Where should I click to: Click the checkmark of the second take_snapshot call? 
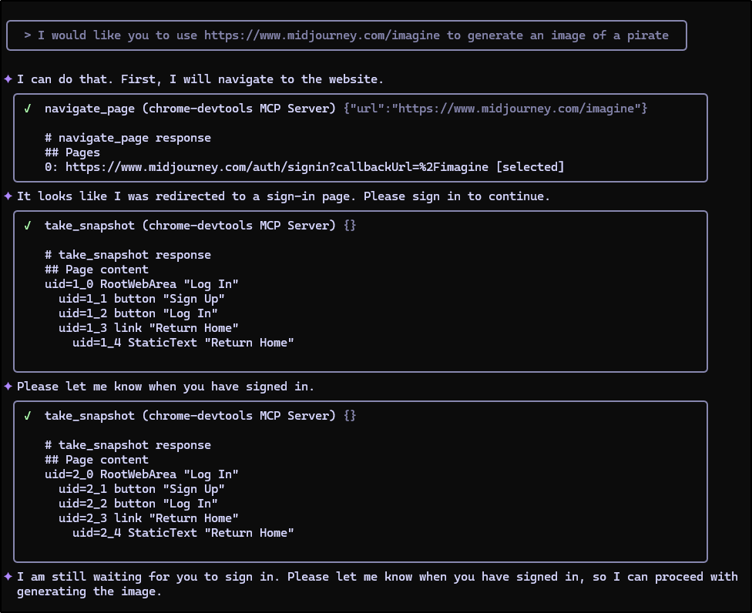[x=28, y=416]
